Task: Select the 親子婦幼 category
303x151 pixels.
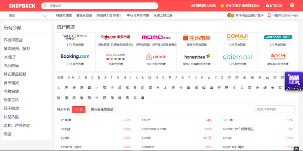Action: coord(11,108)
